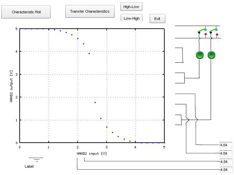Screen dimensions: 234x175
Task: Click the plot data point at 2.6 V input
Action: pos(95,102)
